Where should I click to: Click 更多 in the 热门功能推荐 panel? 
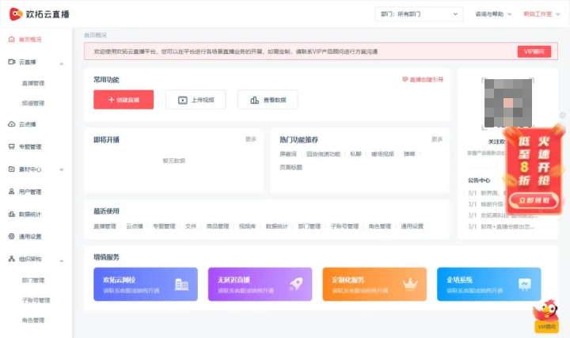pyautogui.click(x=437, y=139)
